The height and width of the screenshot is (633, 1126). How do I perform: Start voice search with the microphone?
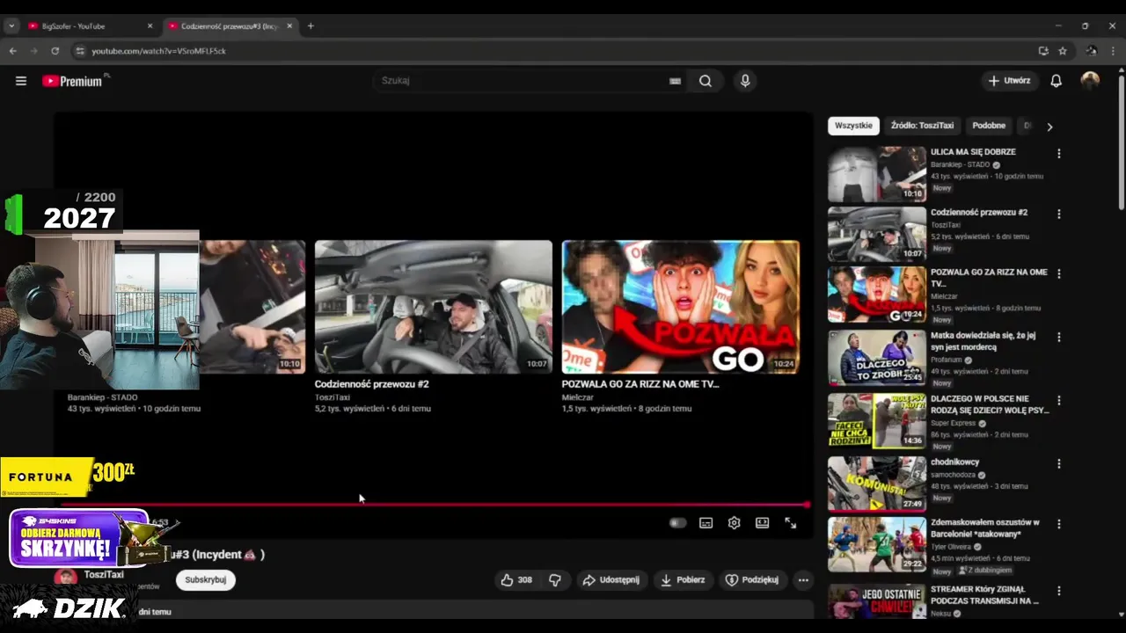click(745, 81)
